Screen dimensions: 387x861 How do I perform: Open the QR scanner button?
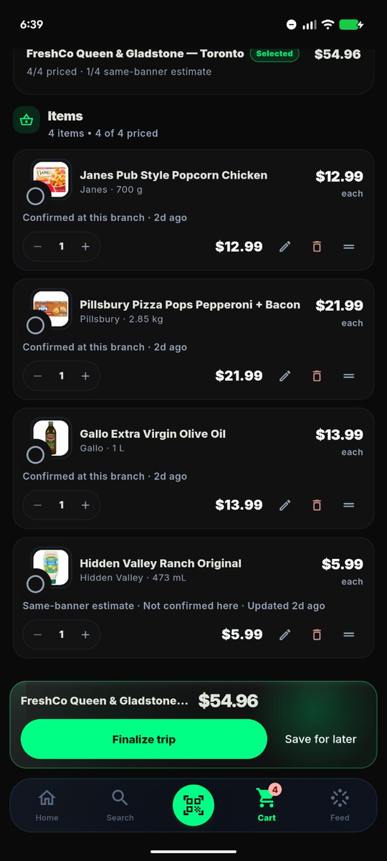click(193, 805)
